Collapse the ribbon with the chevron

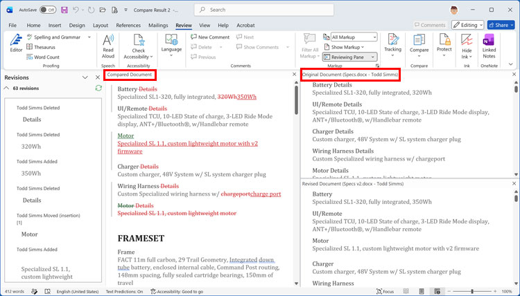pyautogui.click(x=511, y=64)
